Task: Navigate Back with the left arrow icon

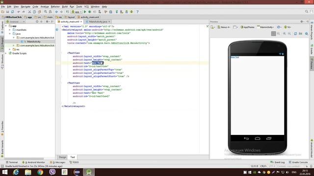Action: [56, 12]
